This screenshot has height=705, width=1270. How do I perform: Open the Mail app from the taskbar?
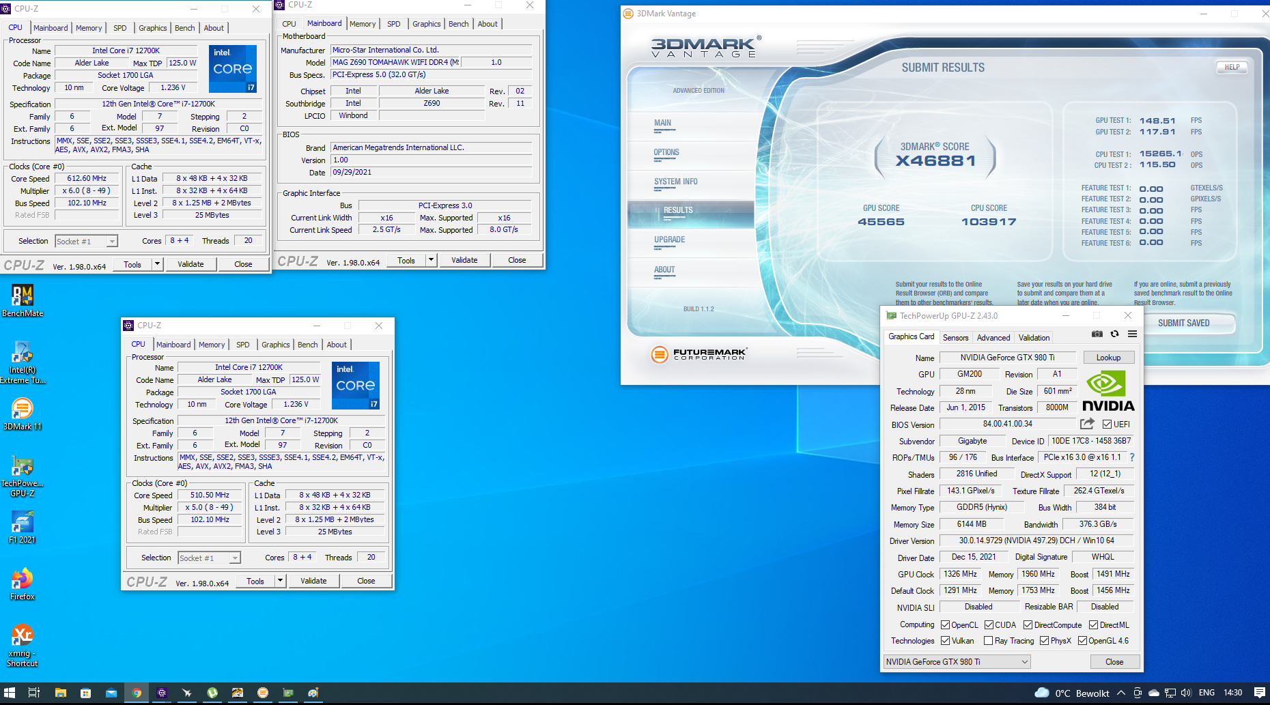(x=111, y=693)
